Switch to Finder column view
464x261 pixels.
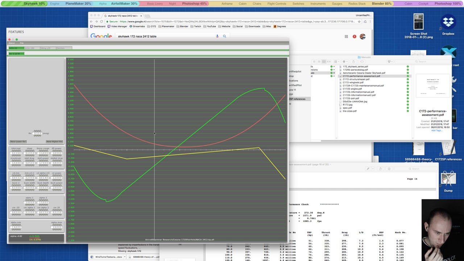tap(324, 62)
